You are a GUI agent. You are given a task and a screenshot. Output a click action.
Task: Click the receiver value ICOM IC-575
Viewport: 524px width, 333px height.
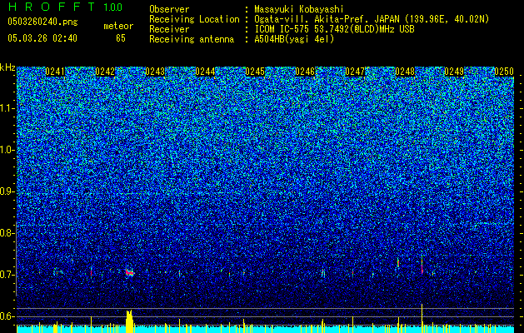[282, 29]
